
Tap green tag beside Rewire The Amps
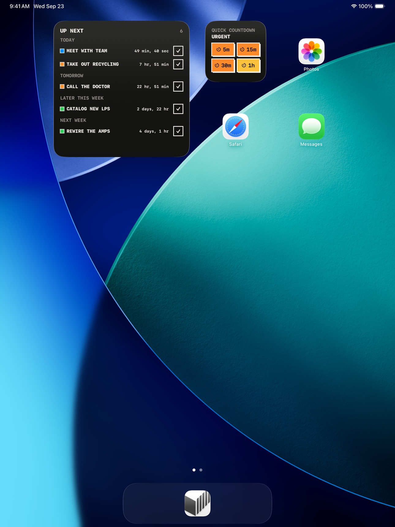click(x=62, y=131)
